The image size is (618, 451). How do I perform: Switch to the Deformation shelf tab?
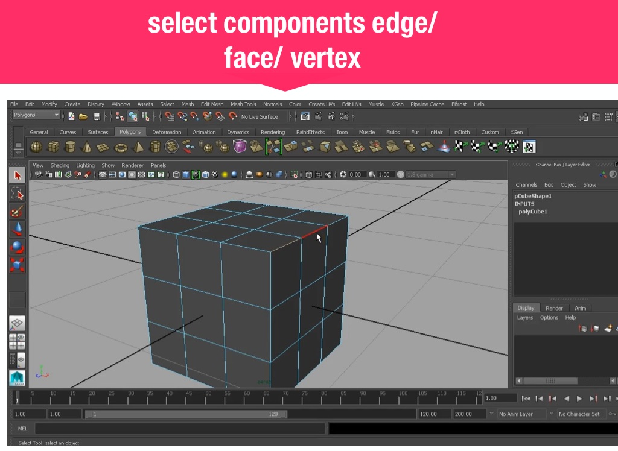click(167, 133)
